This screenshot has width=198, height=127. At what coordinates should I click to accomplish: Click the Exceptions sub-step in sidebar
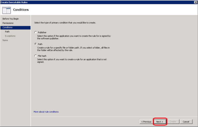pyautogui.click(x=10, y=36)
